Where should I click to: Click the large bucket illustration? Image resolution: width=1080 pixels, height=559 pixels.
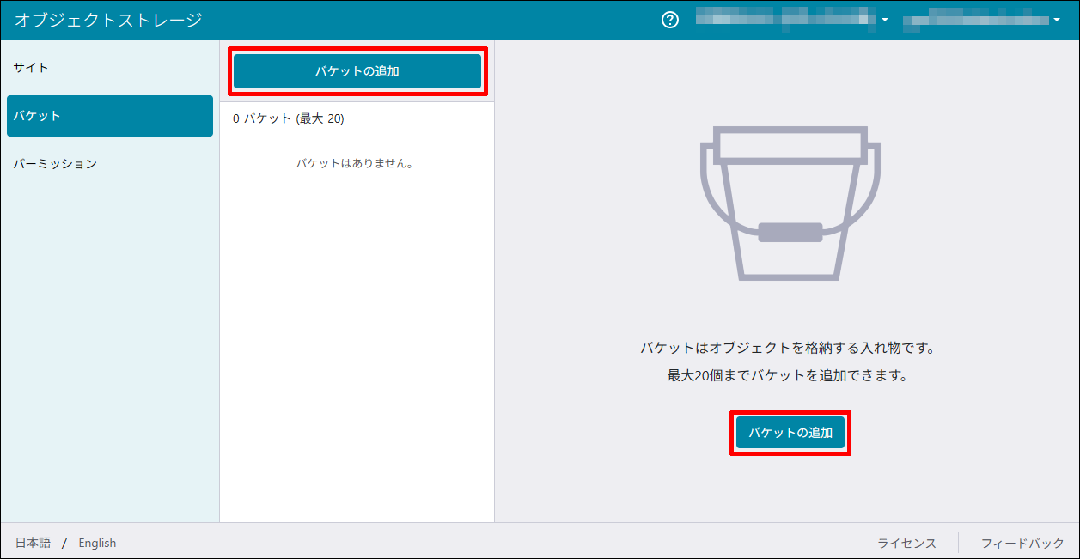pos(790,204)
